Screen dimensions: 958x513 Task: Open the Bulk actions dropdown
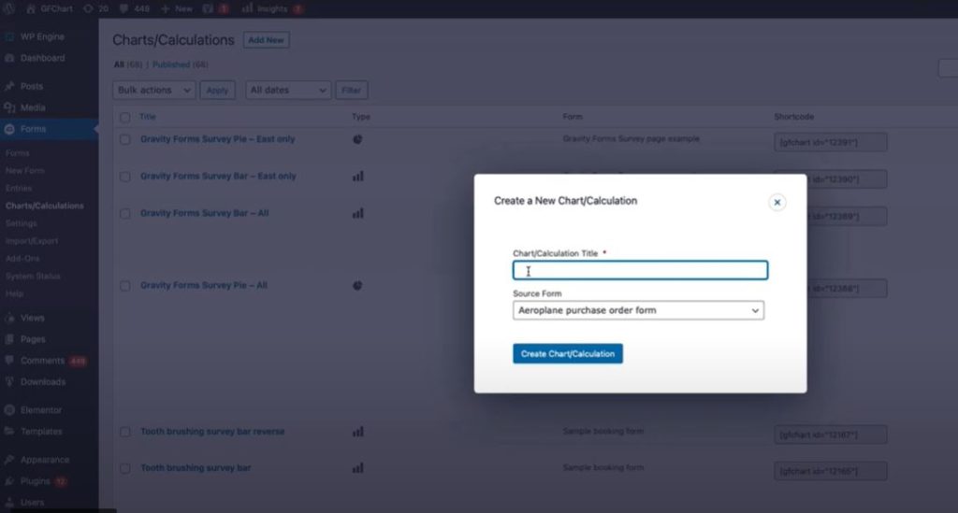pyautogui.click(x=154, y=91)
